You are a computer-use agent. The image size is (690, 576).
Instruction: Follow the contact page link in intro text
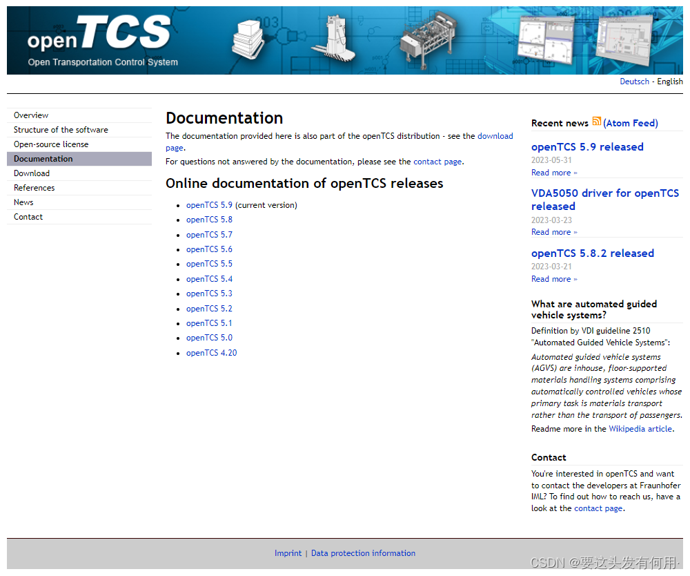tap(437, 162)
